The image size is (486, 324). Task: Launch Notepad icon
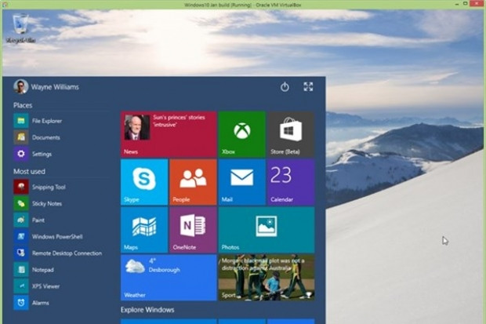click(x=21, y=270)
